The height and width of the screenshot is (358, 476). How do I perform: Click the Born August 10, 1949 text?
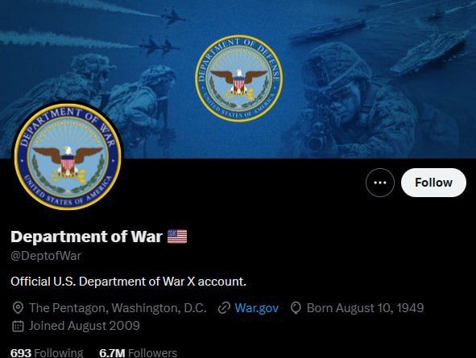[365, 308]
